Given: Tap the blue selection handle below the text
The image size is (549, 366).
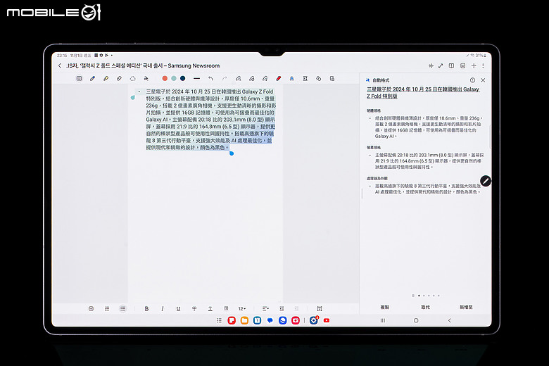Looking at the screenshot, I should (232, 153).
